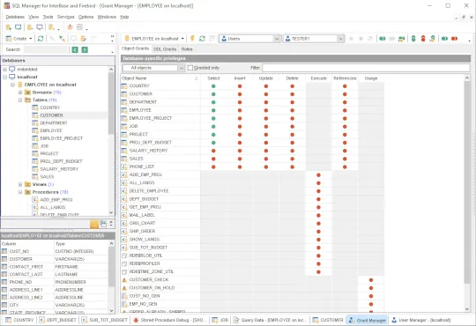Switch to Stored Procedure Debug window tab
Screen dimensions: 476x326
click(170, 320)
